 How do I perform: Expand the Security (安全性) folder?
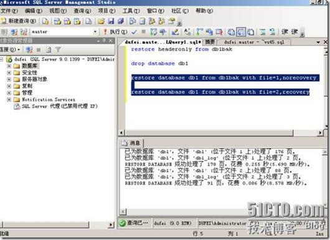click(9, 73)
